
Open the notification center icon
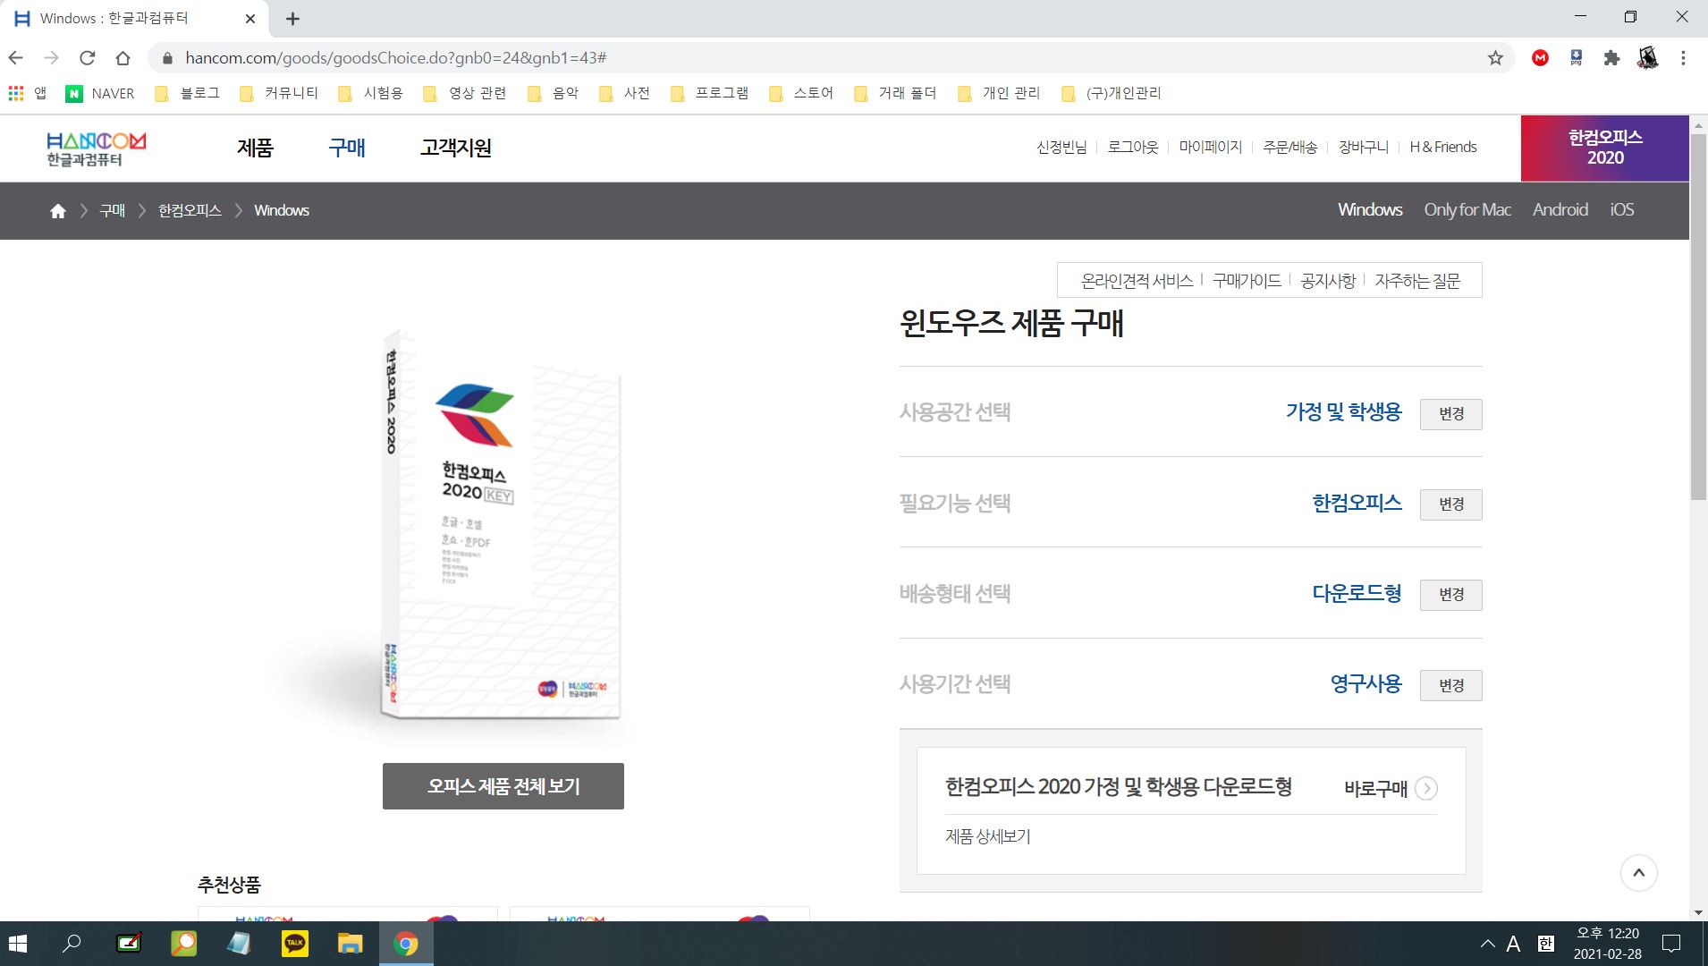[x=1670, y=944]
